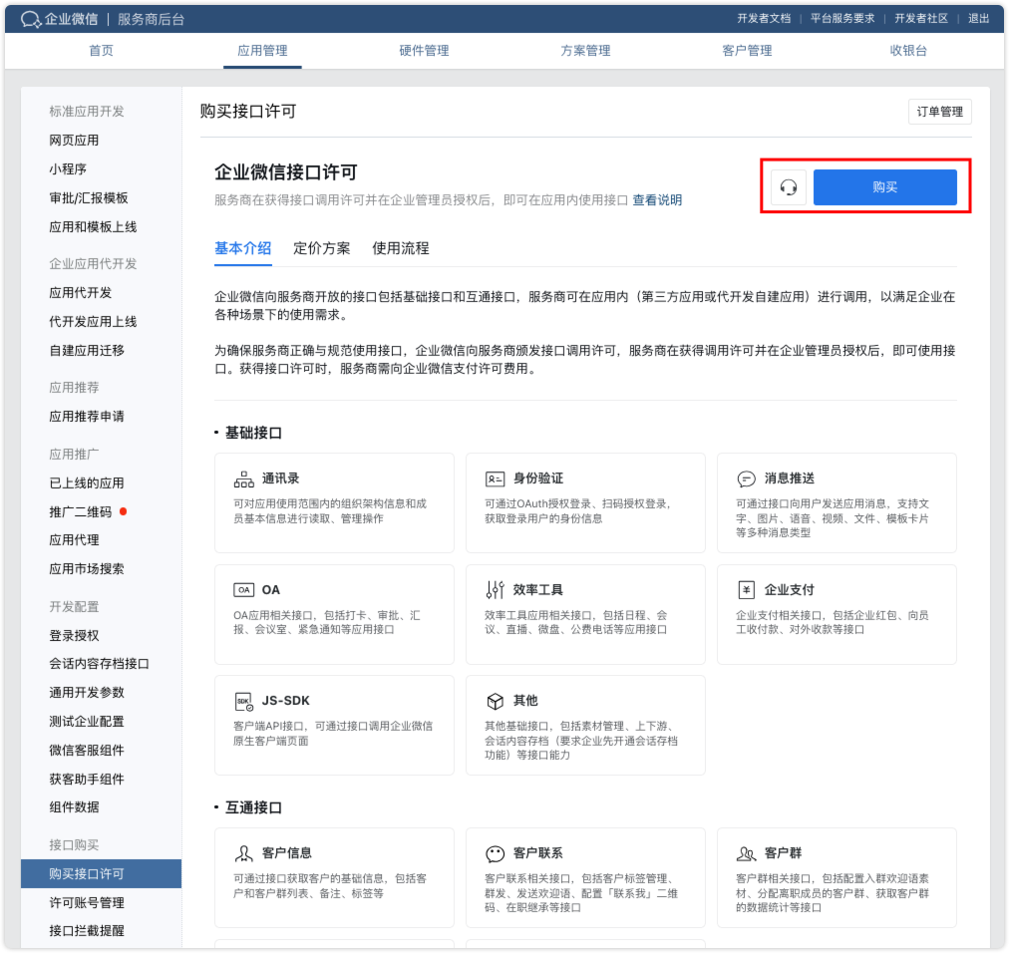Click the 通讯录 organization chart icon
Viewport: 1009px width, 953px height.
244,479
